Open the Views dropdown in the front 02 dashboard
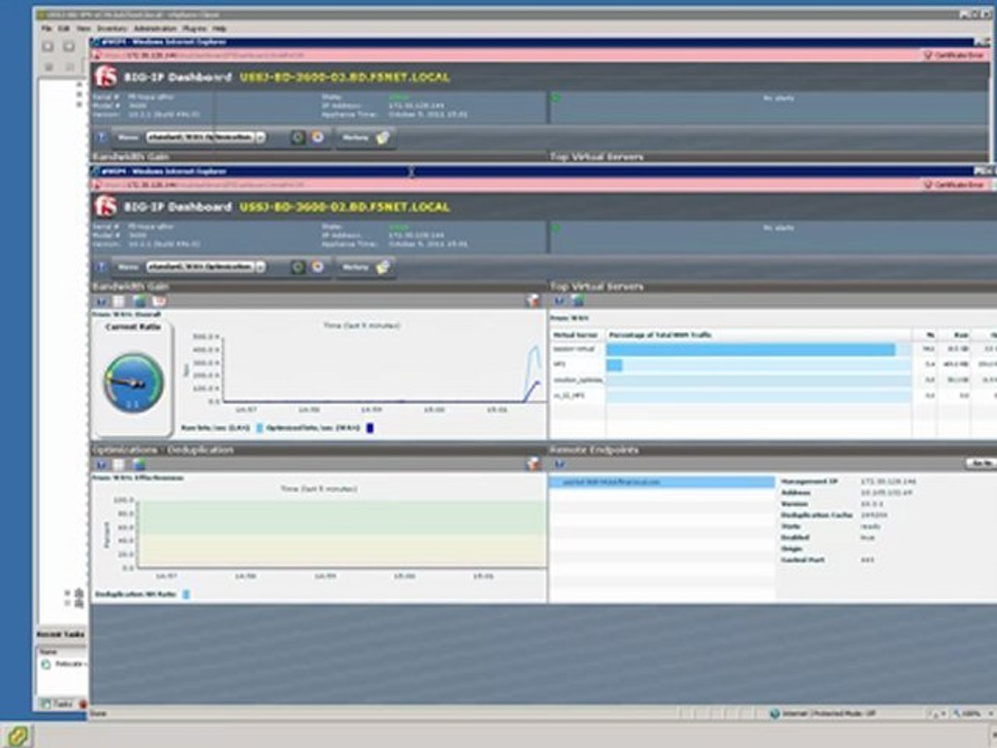The width and height of the screenshot is (997, 748). (x=206, y=267)
